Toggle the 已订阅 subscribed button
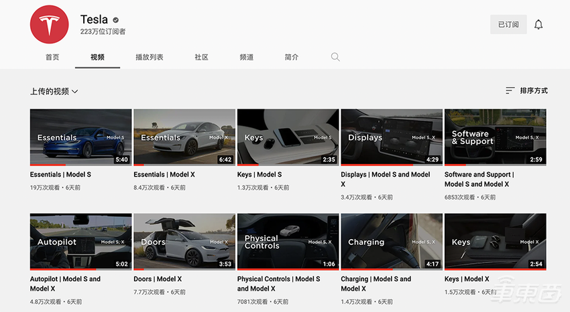 coord(508,25)
